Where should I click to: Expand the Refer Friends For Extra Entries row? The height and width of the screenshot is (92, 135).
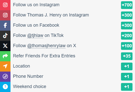pyautogui.click(x=67, y=56)
